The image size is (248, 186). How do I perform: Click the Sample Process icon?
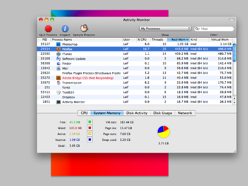pyautogui.click(x=84, y=28)
